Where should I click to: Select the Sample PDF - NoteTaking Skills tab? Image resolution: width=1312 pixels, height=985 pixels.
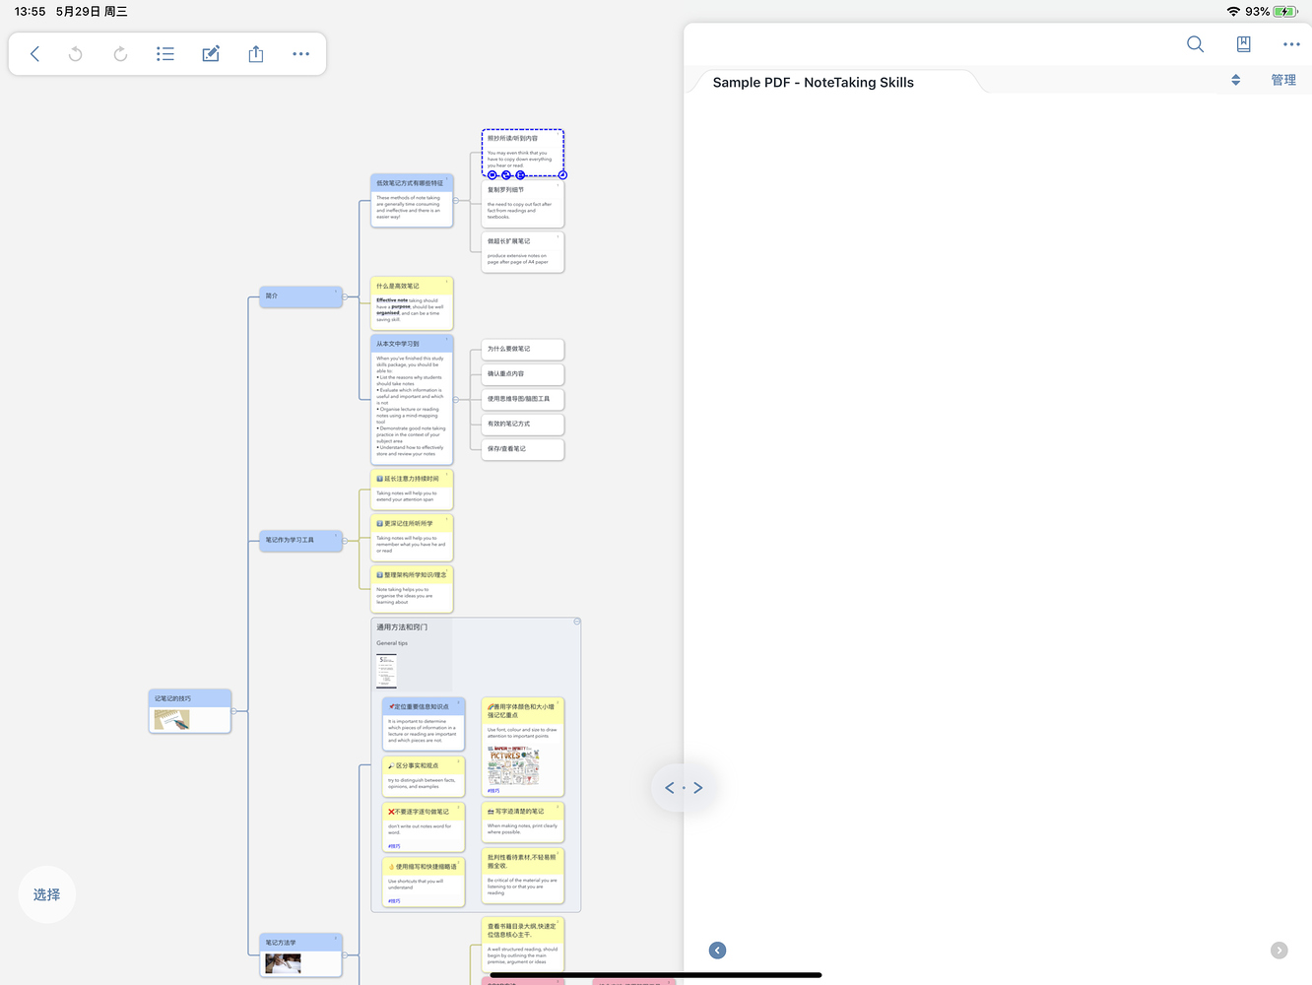(813, 83)
